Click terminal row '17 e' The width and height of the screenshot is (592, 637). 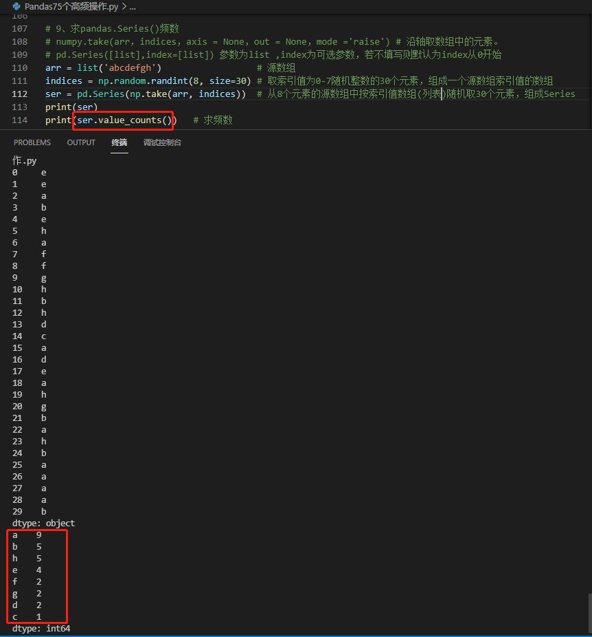tap(30, 371)
